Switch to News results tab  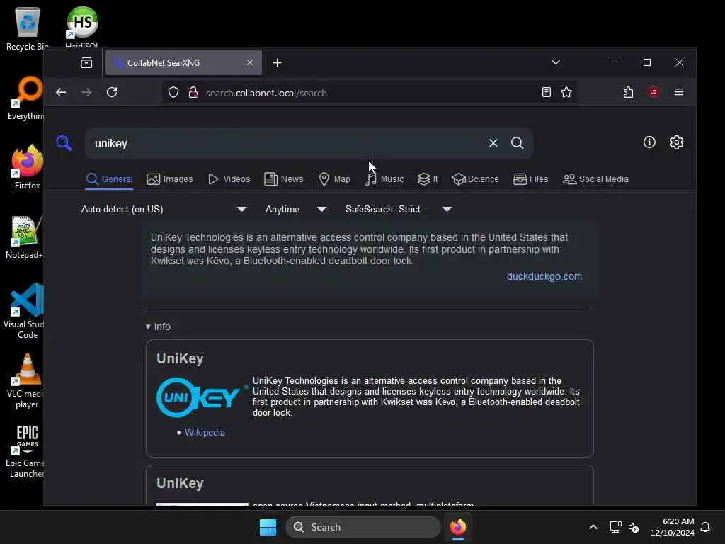pyautogui.click(x=283, y=179)
